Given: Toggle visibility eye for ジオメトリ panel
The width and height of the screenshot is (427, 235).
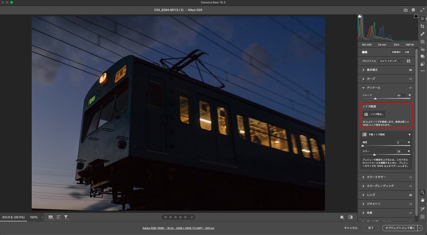Looking at the screenshot, I should coord(410,204).
